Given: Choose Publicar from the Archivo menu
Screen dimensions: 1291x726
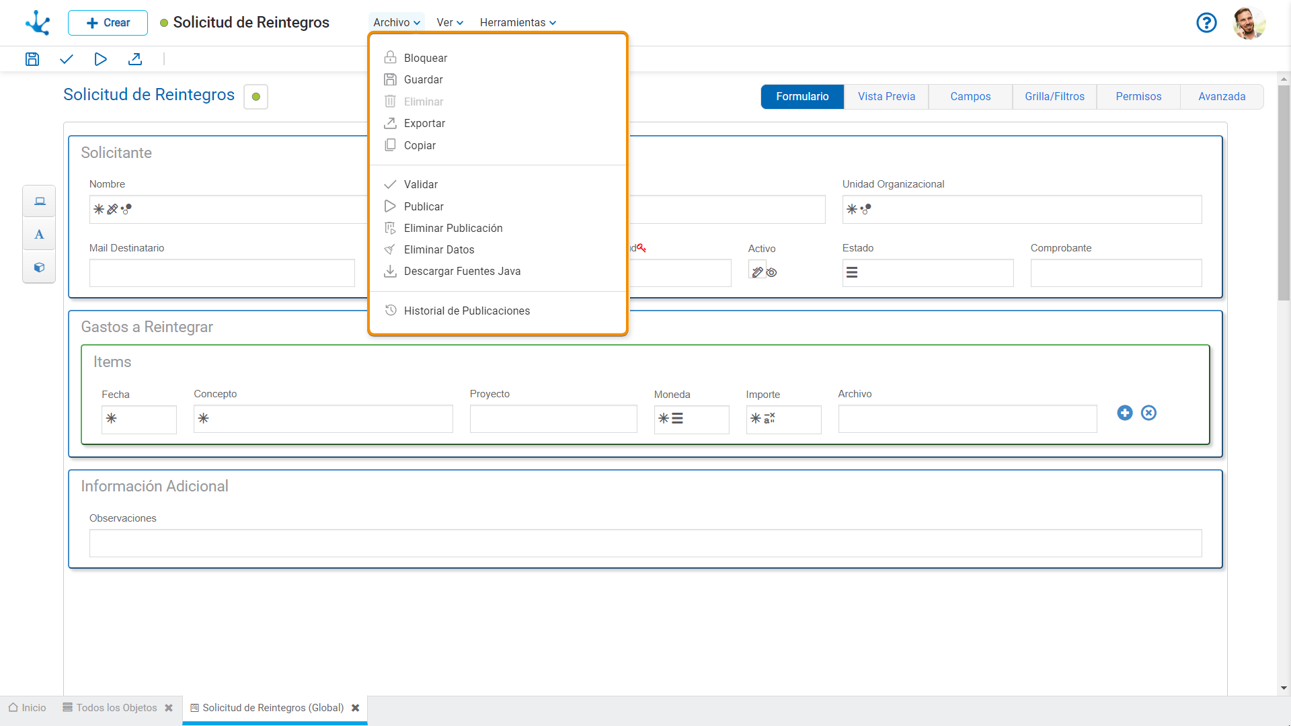Looking at the screenshot, I should click(x=498, y=206).
